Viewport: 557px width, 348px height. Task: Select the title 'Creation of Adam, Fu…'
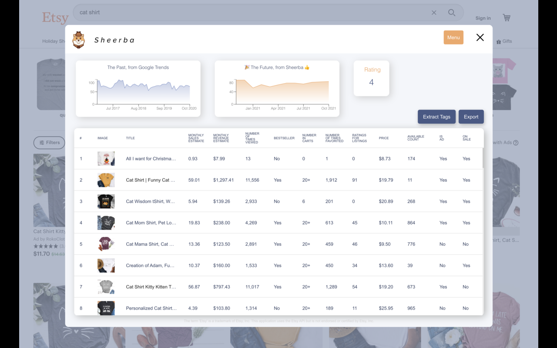point(150,265)
